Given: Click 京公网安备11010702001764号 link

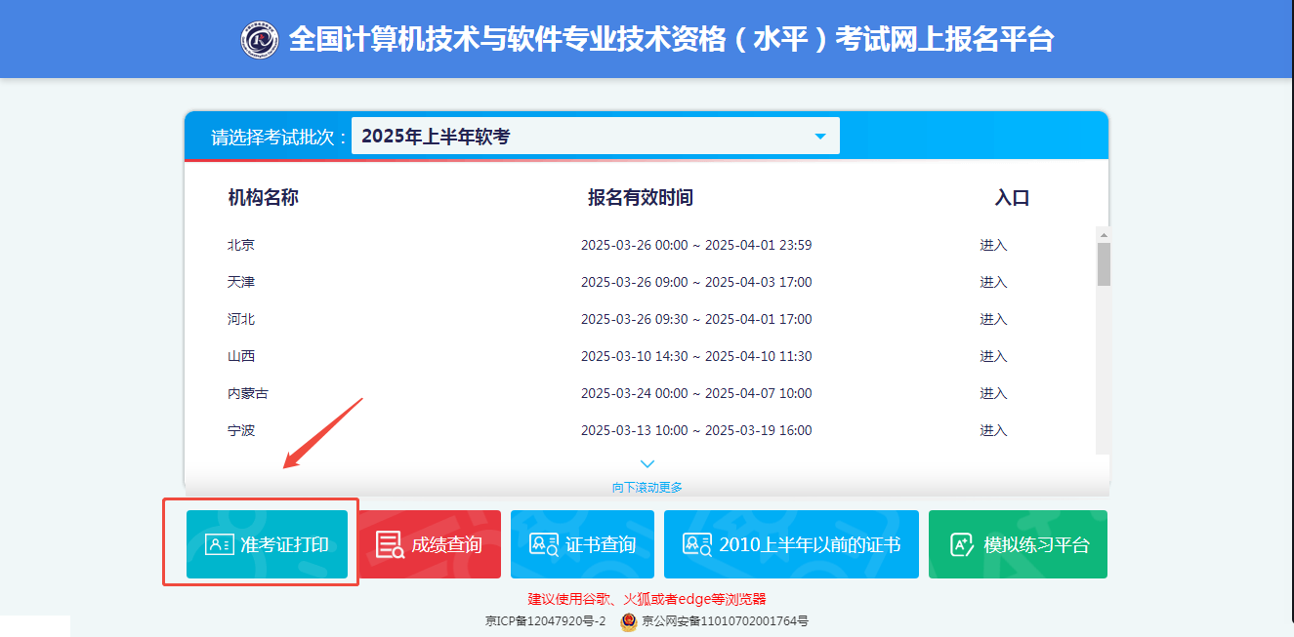Looking at the screenshot, I should 725,621.
